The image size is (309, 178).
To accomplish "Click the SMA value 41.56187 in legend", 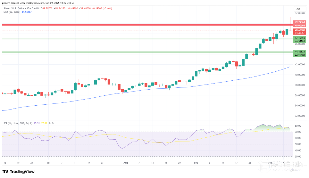I will (25, 12).
